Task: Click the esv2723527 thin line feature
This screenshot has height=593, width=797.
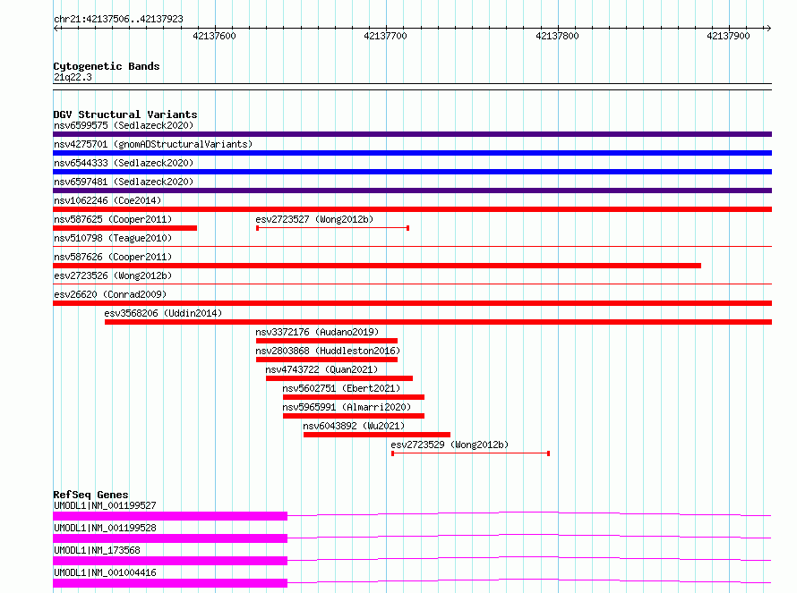Action: click(x=333, y=228)
